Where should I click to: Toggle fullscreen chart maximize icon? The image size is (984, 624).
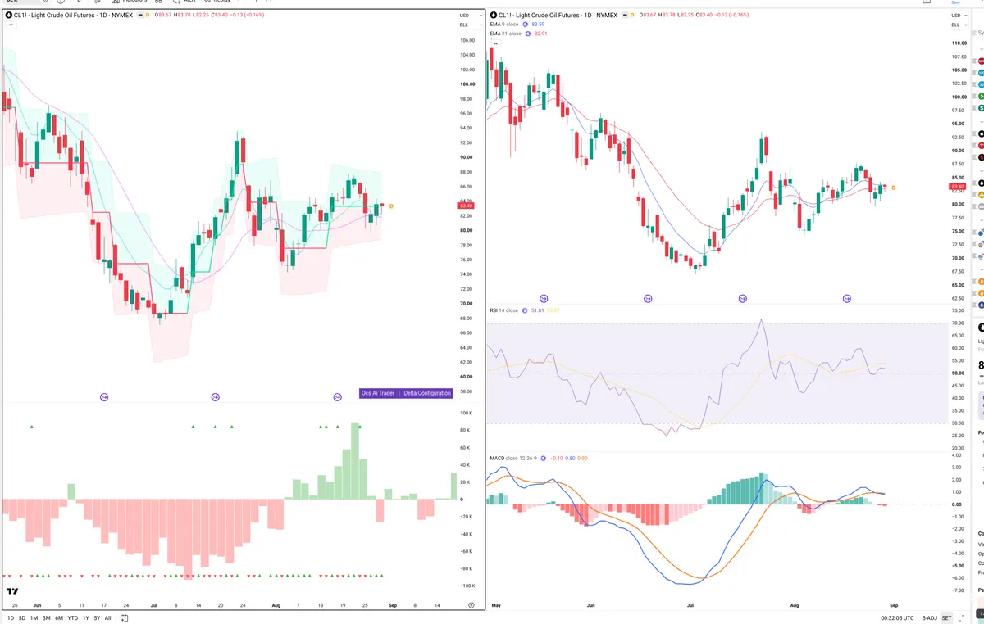963,618
